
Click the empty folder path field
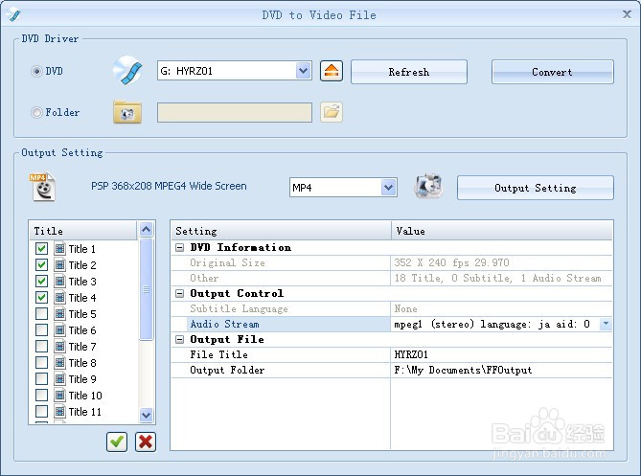234,112
